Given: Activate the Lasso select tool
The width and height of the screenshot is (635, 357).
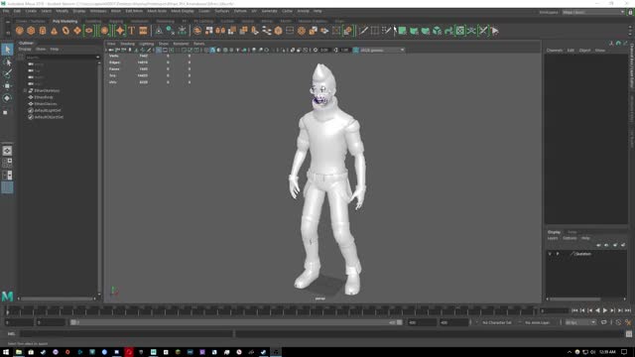Looking at the screenshot, I should (x=7, y=61).
